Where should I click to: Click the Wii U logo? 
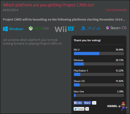point(65,29)
